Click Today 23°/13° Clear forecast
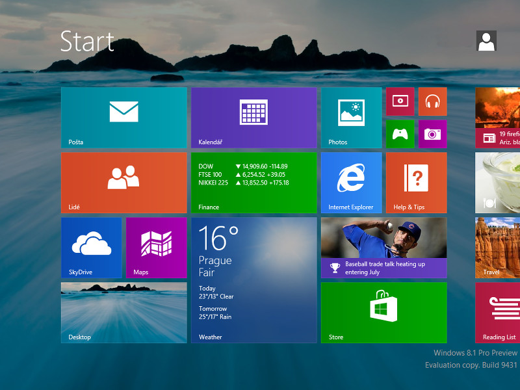Image resolution: width=520 pixels, height=390 pixels. coord(216,292)
